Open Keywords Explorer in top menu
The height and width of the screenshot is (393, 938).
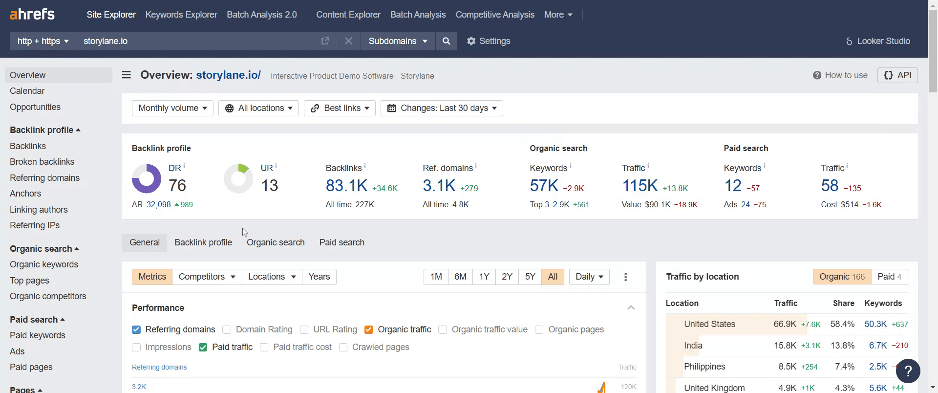(181, 15)
